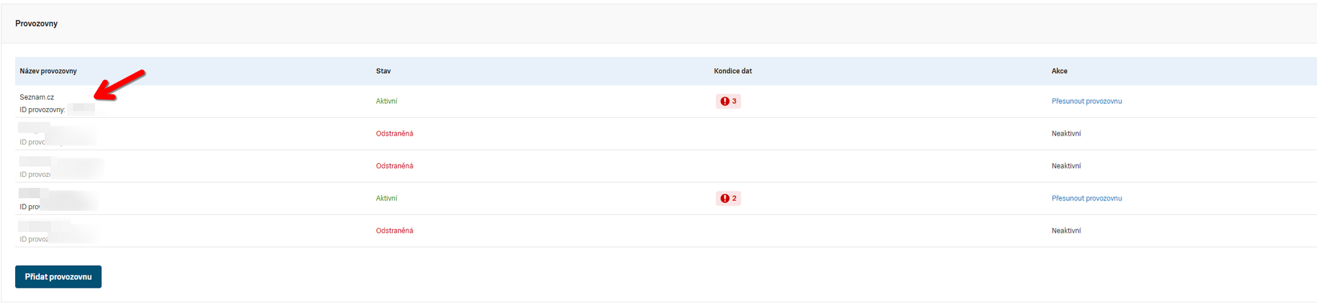Click the 'Název provozovny' column header
Screen dimensions: 1317x305
coord(48,71)
